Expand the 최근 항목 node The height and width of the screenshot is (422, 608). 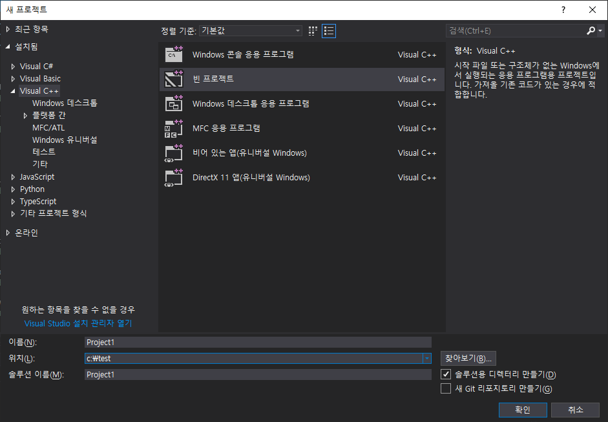8,29
